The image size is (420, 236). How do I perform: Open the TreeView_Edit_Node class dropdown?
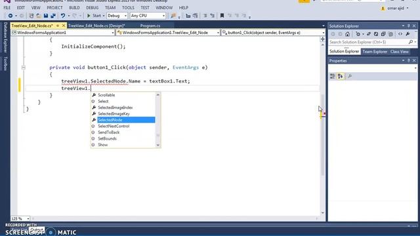[168, 33]
